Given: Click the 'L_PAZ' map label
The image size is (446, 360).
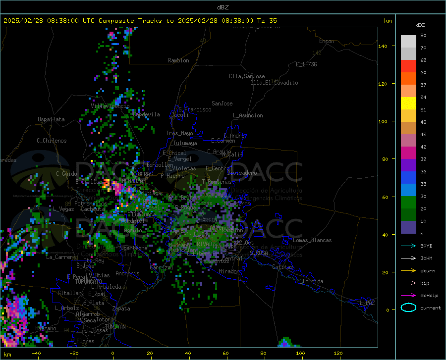Looking at the screenshot, I should point(367,303).
